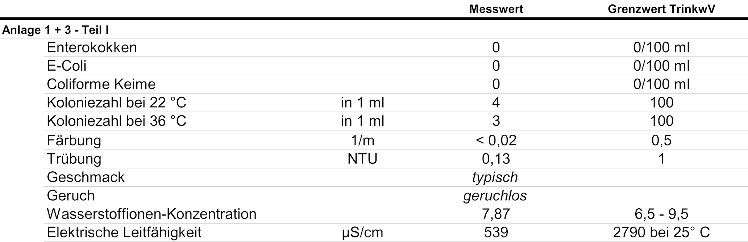
Task: Click the µS/cm unit cell
Action: coord(362,233)
